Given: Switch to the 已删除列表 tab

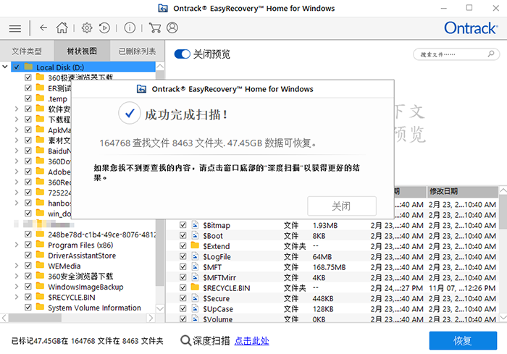Looking at the screenshot, I should tap(137, 51).
